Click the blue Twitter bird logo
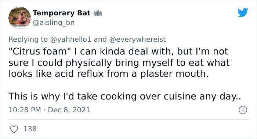Screen dimensions: 257x139 point(243,12)
